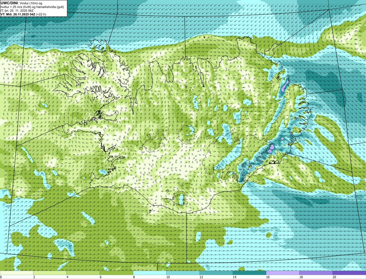Image resolution: width=366 pixels, height=279 pixels.
Task: Click the legend label "18"
Action: click(x=301, y=277)
